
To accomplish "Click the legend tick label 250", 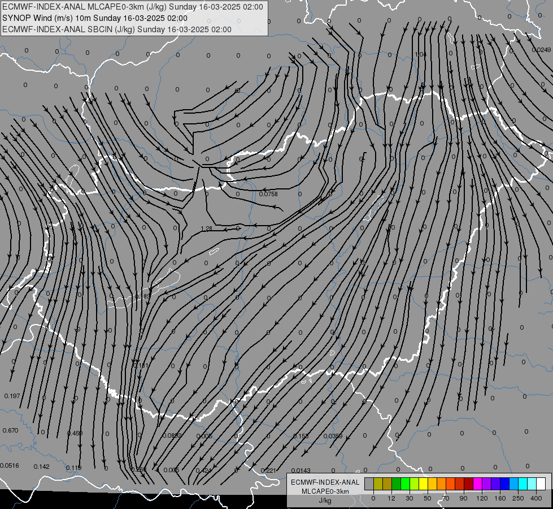I will pyautogui.click(x=518, y=498).
